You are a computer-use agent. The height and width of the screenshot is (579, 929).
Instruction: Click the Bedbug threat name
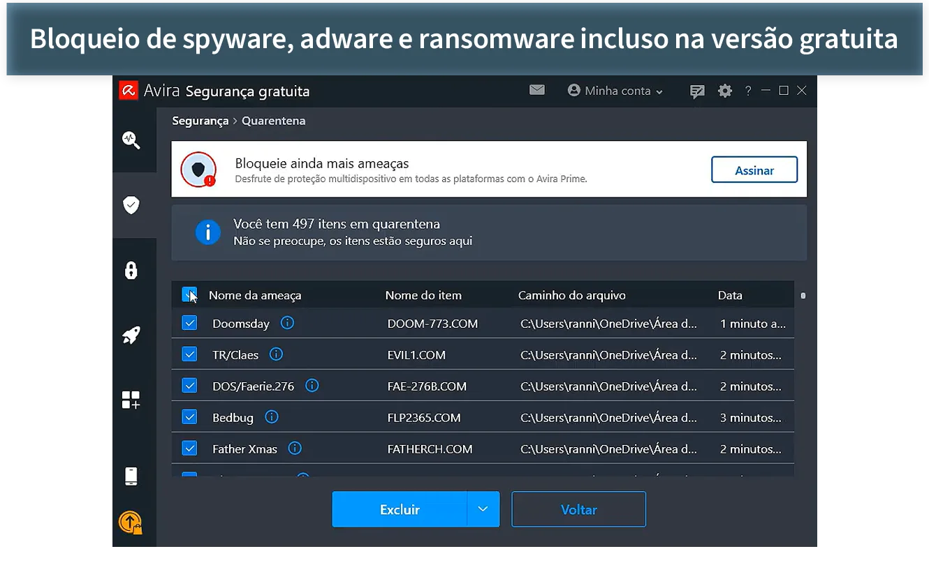point(233,418)
